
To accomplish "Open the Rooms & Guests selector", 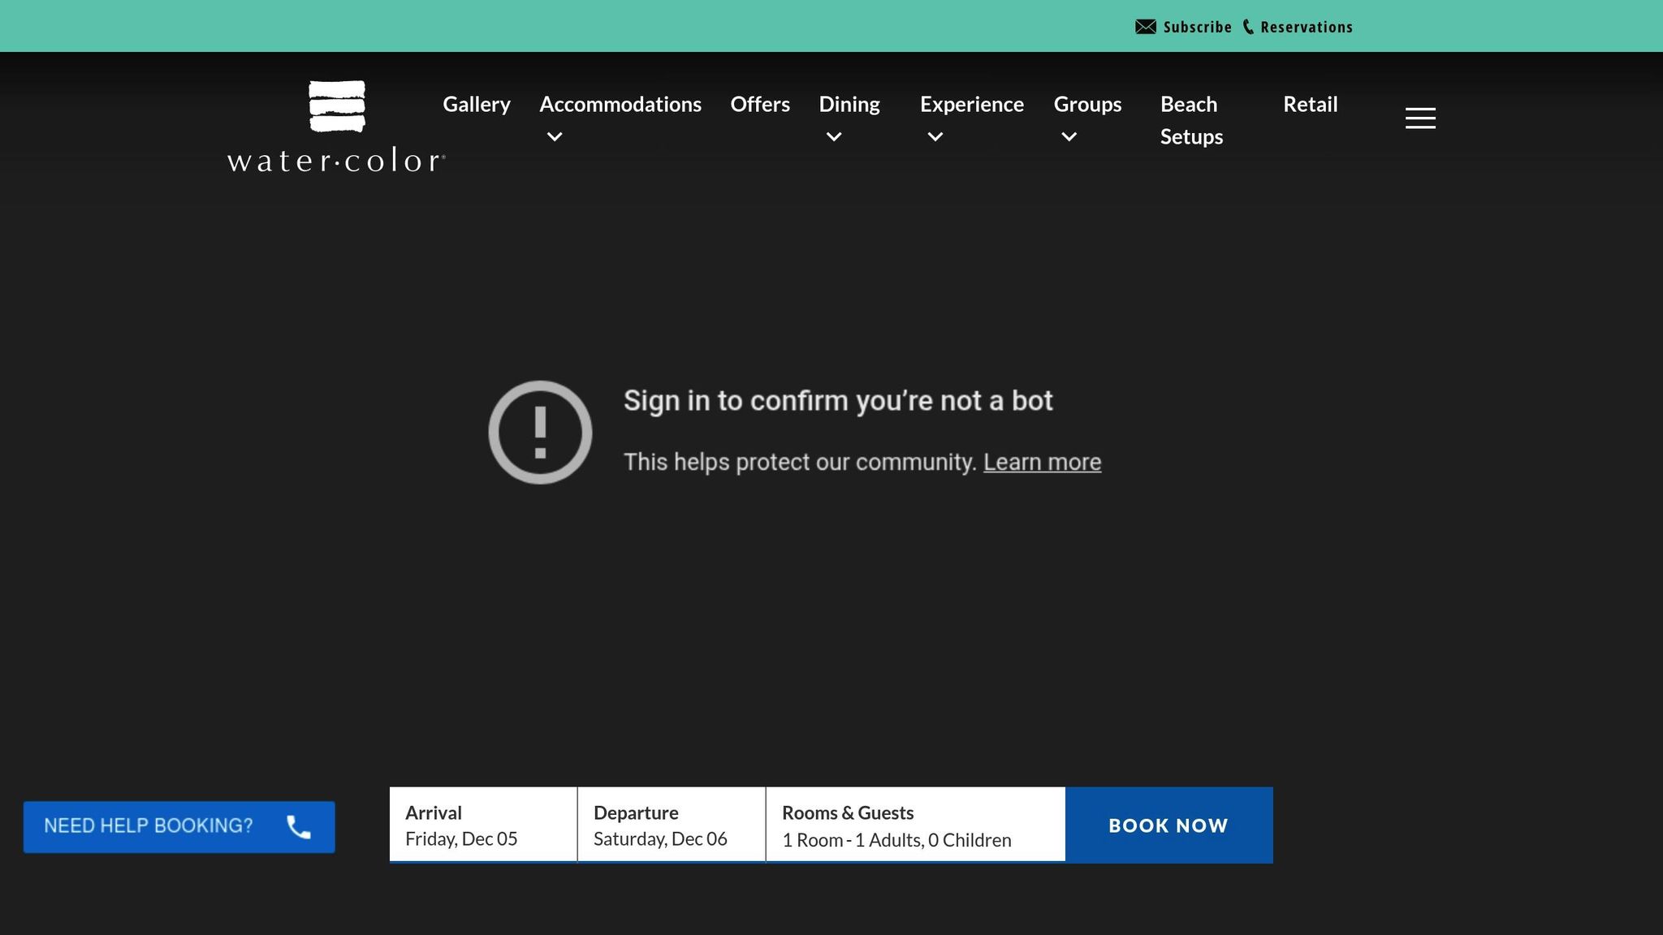I will point(914,825).
